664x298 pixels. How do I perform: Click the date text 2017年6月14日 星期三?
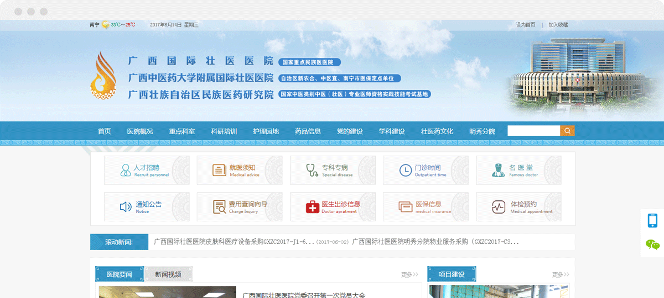point(174,25)
